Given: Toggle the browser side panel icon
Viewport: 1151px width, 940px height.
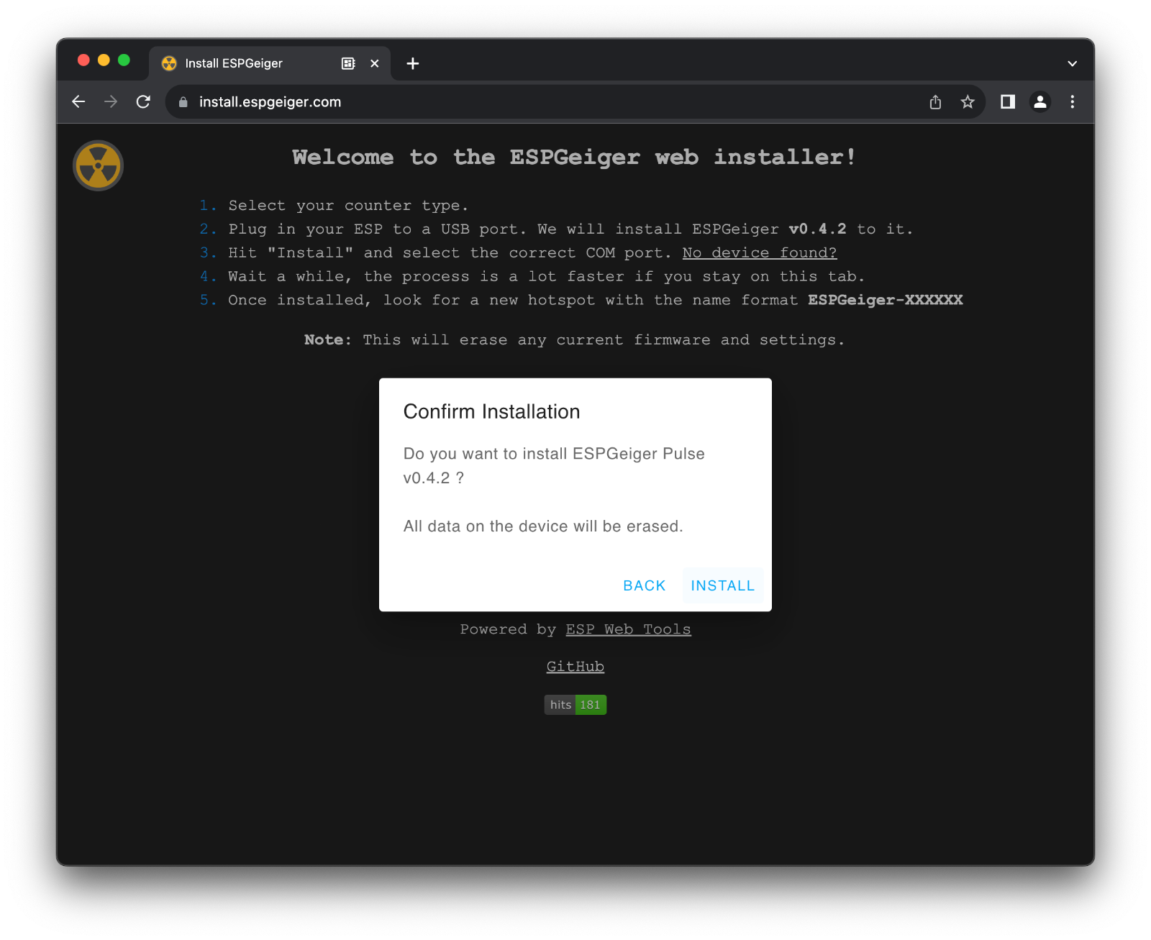Looking at the screenshot, I should click(1008, 102).
